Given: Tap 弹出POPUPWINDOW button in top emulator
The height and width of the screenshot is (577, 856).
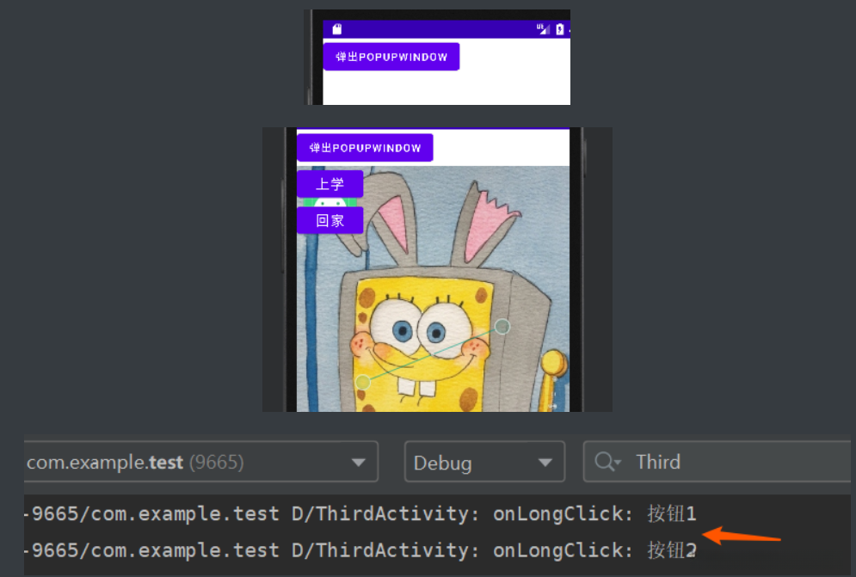Looking at the screenshot, I should coord(391,57).
